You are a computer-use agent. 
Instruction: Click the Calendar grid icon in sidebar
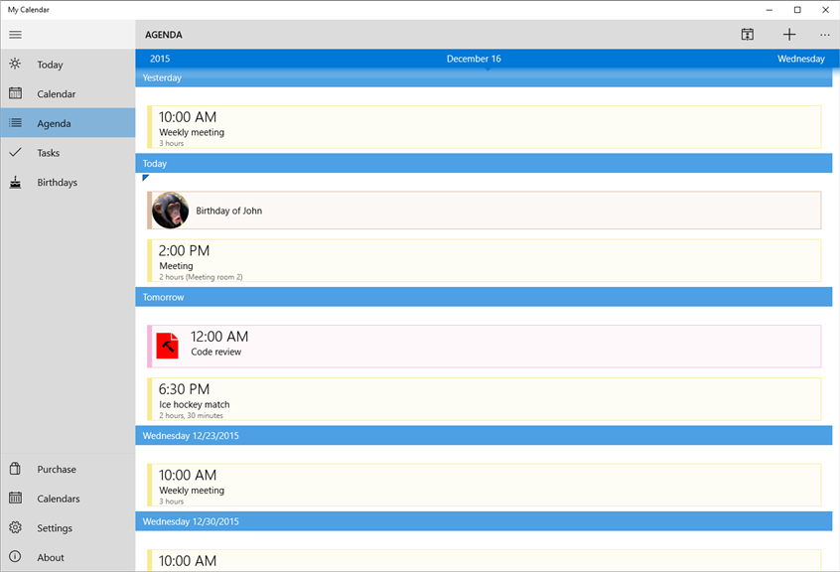15,93
